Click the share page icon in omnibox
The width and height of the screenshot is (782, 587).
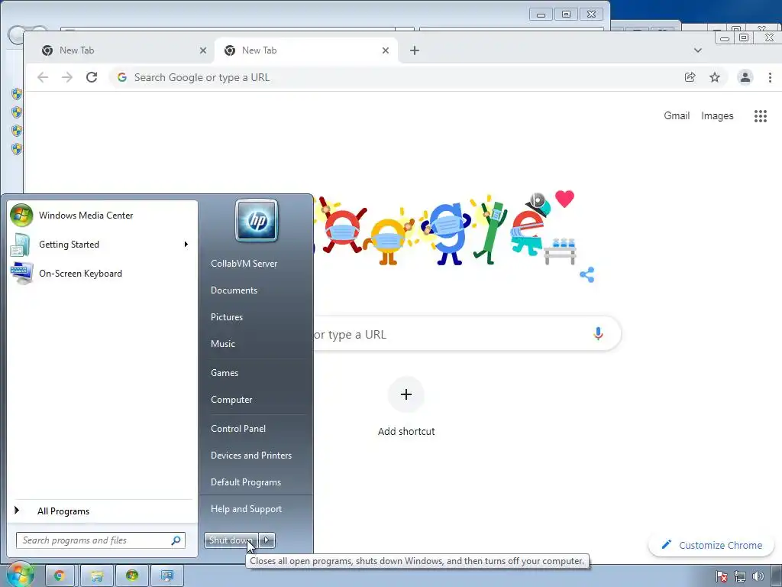pos(690,77)
